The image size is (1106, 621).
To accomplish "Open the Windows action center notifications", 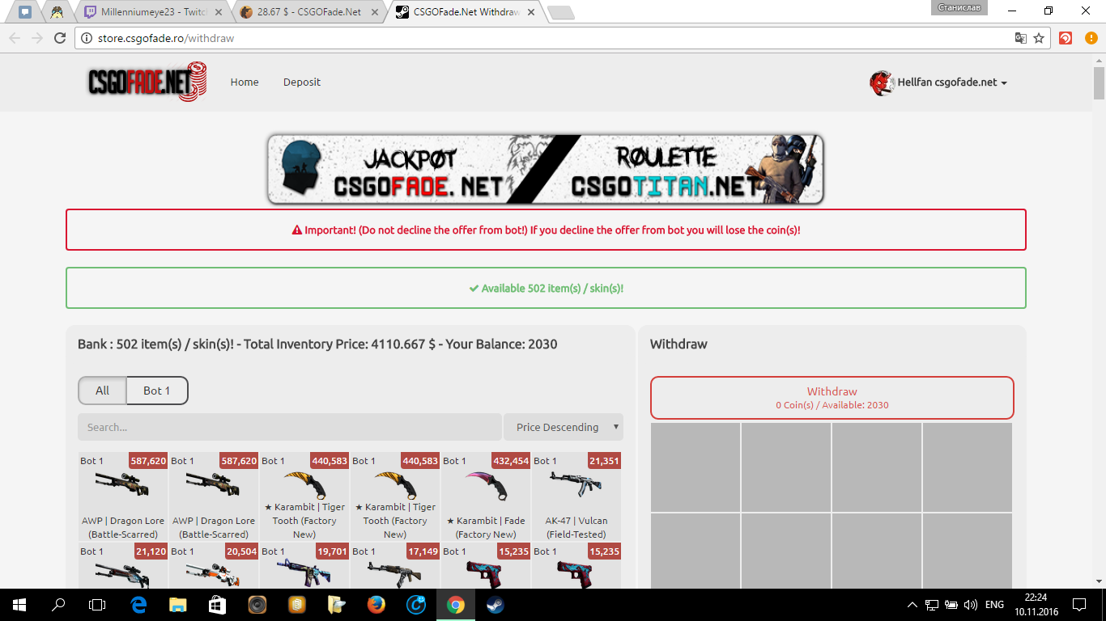I will click(1079, 604).
